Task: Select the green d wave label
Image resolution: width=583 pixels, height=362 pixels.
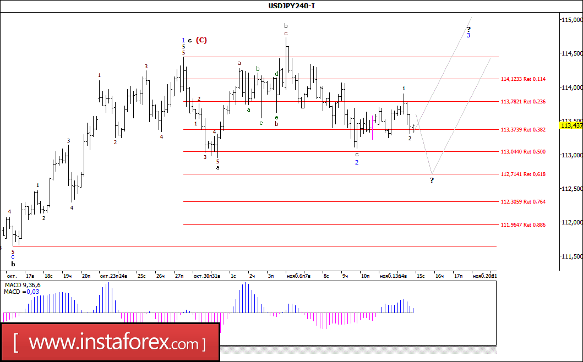Action: point(276,74)
